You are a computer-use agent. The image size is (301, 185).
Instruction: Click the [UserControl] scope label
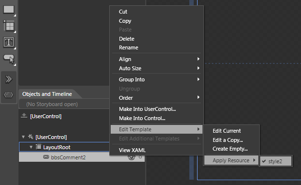tap(46, 116)
